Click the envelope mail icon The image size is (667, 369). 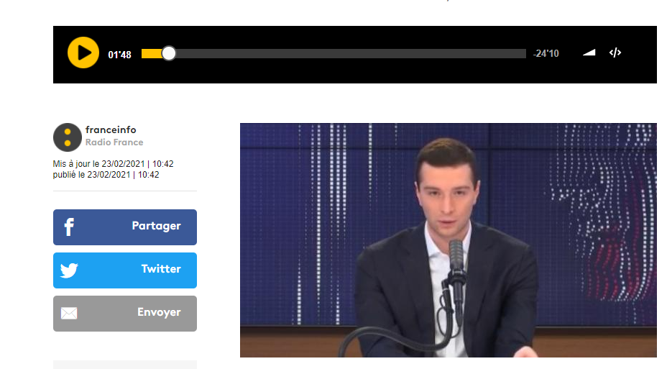coord(69,314)
